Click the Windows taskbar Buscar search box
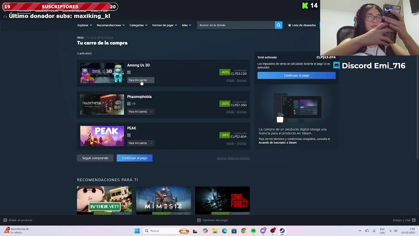The width and height of the screenshot is (419, 236). click(x=167, y=231)
